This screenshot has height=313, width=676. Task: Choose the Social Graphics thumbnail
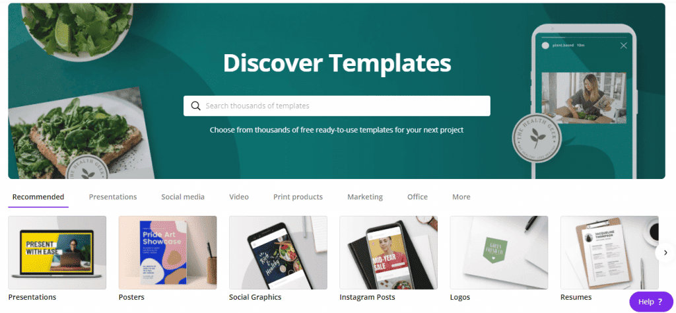278,253
